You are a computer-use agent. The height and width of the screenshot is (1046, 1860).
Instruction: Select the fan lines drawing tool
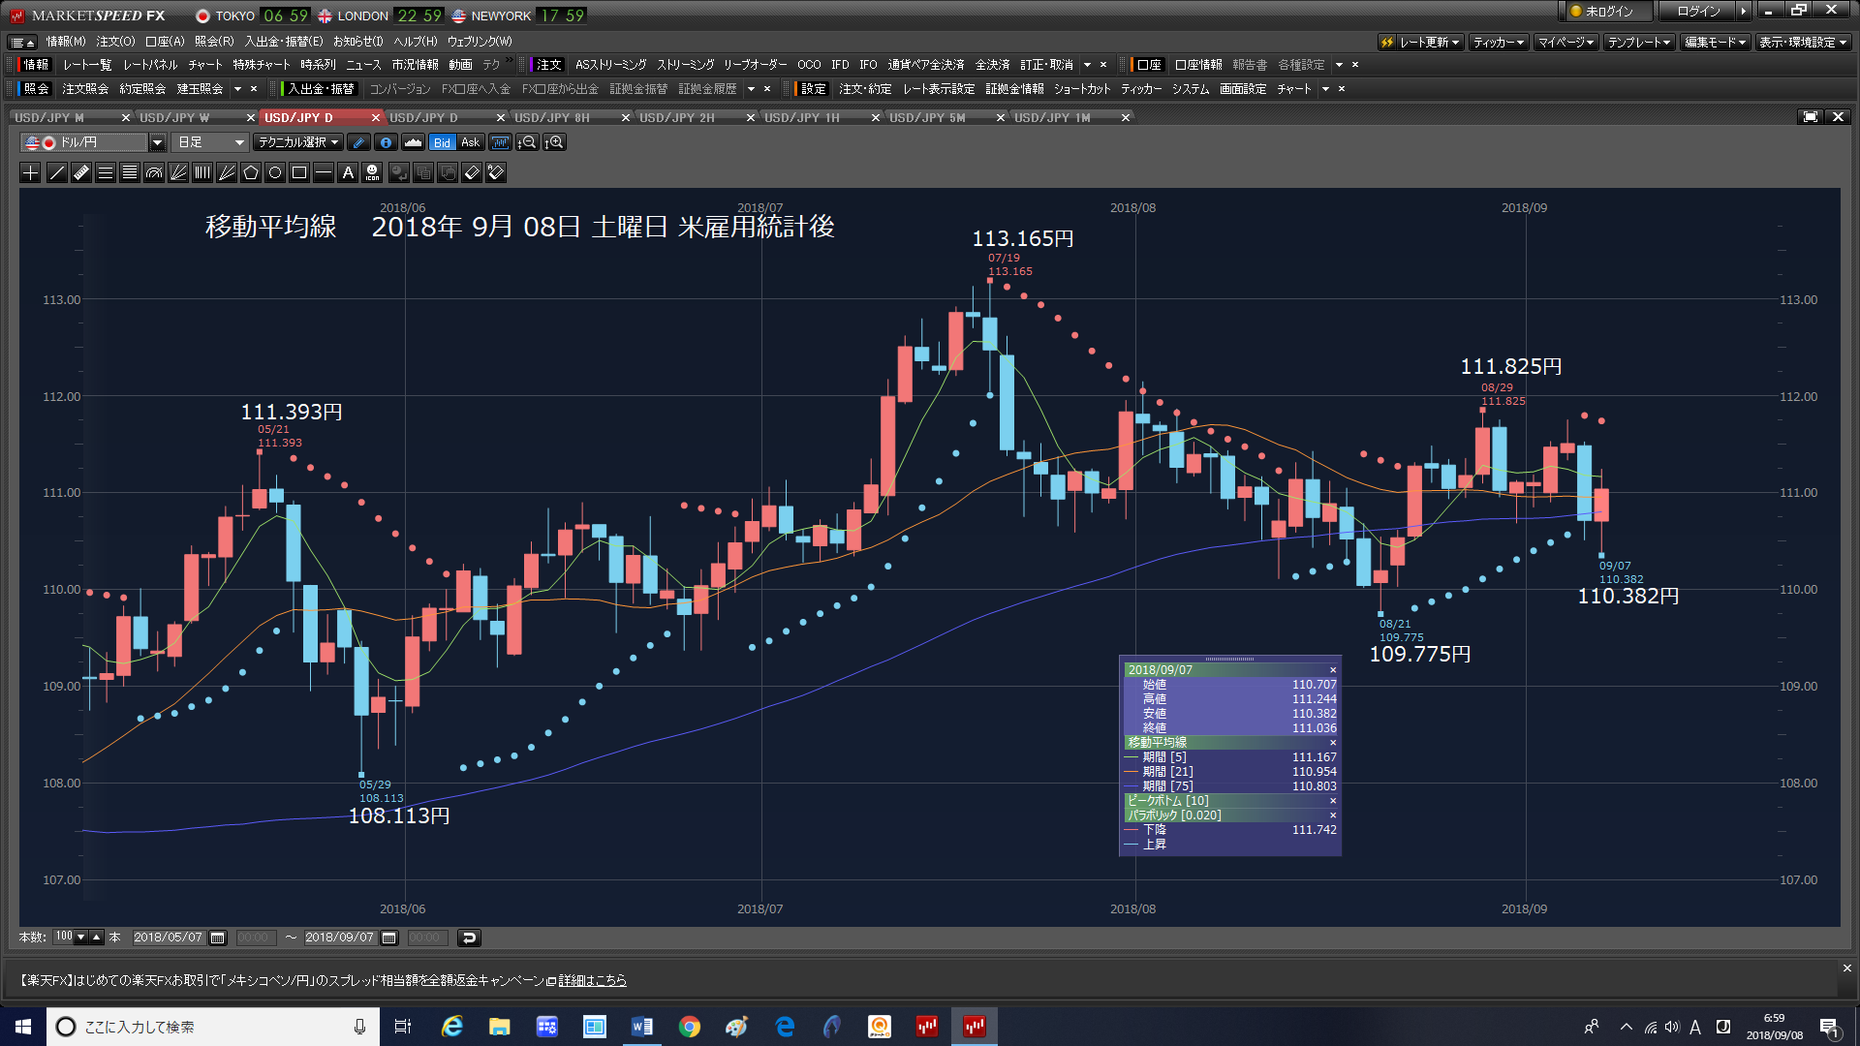pyautogui.click(x=178, y=172)
